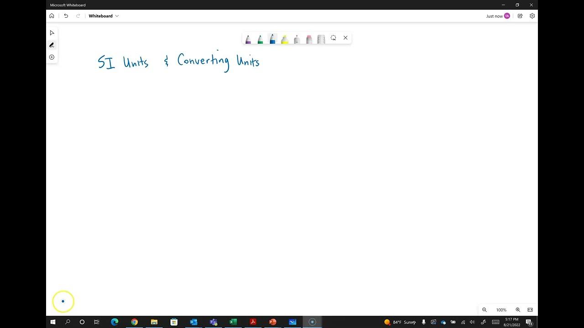Select the lasso select tool
Image resolution: width=584 pixels, height=328 pixels.
(333, 38)
